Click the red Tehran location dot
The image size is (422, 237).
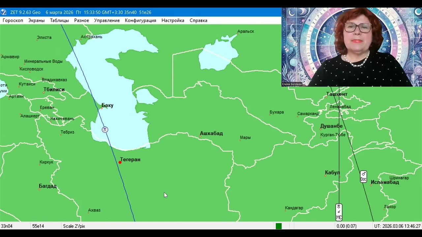pyautogui.click(x=120, y=162)
